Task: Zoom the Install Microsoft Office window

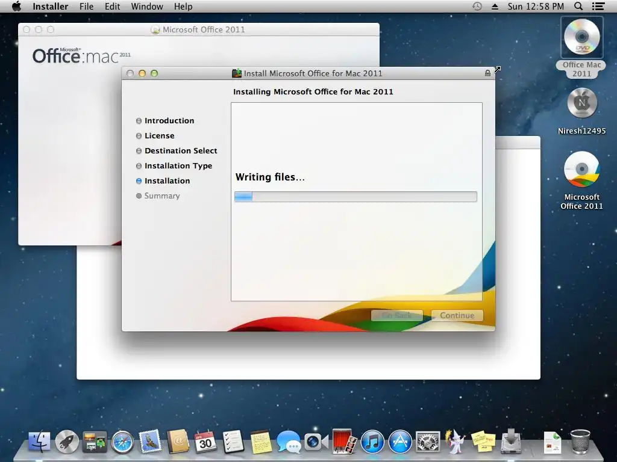Action: (154, 73)
